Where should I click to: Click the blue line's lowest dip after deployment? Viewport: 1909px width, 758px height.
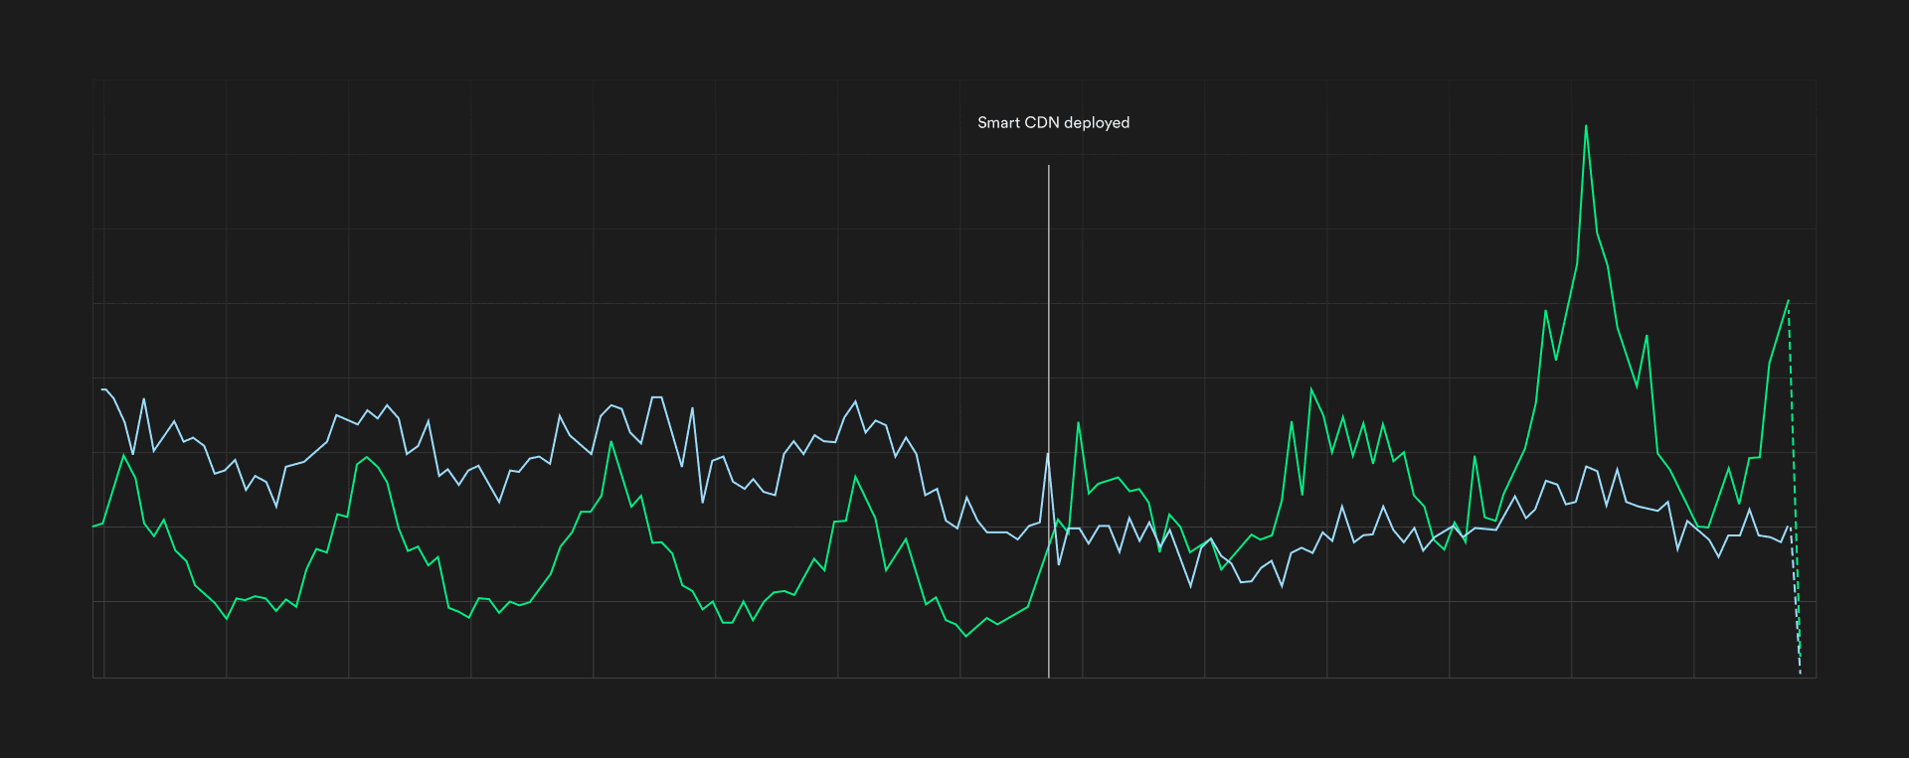click(x=1191, y=586)
